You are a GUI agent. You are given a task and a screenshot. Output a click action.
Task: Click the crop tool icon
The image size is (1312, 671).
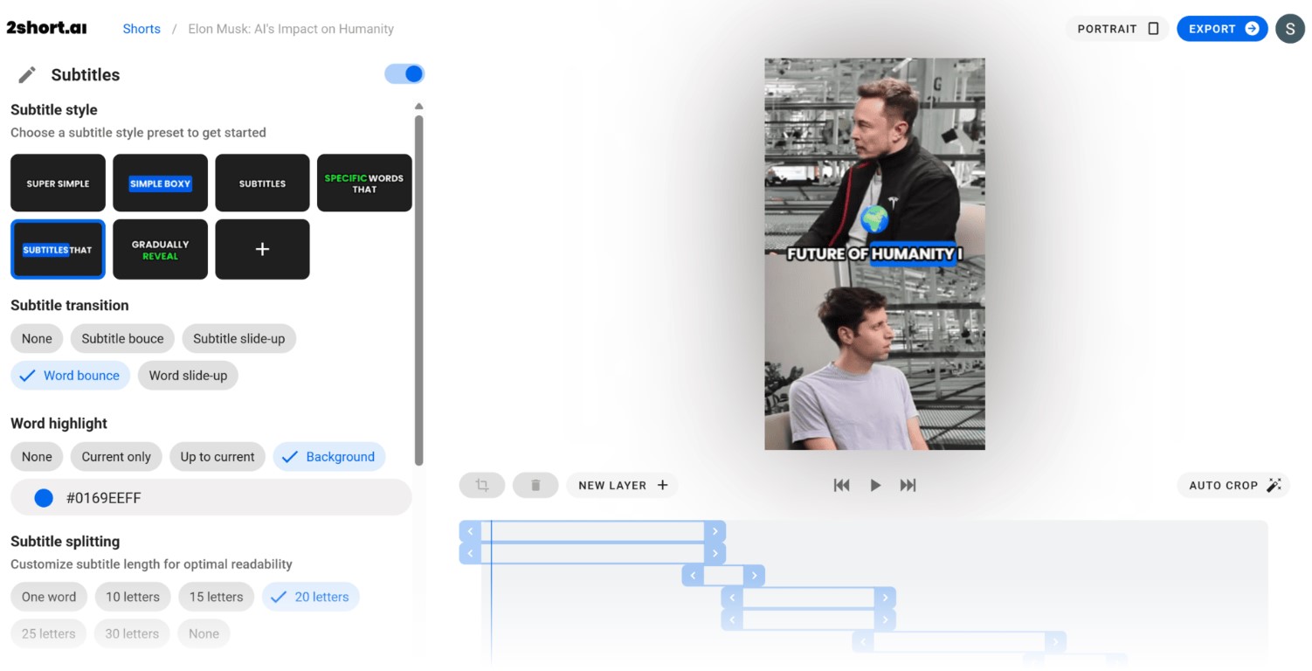(482, 485)
